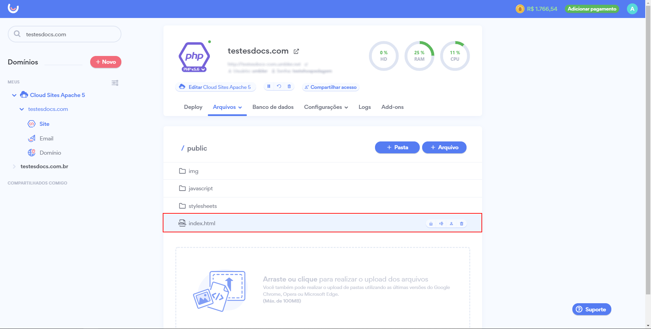Go to the Logs tab
This screenshot has width=651, height=329.
[364, 107]
